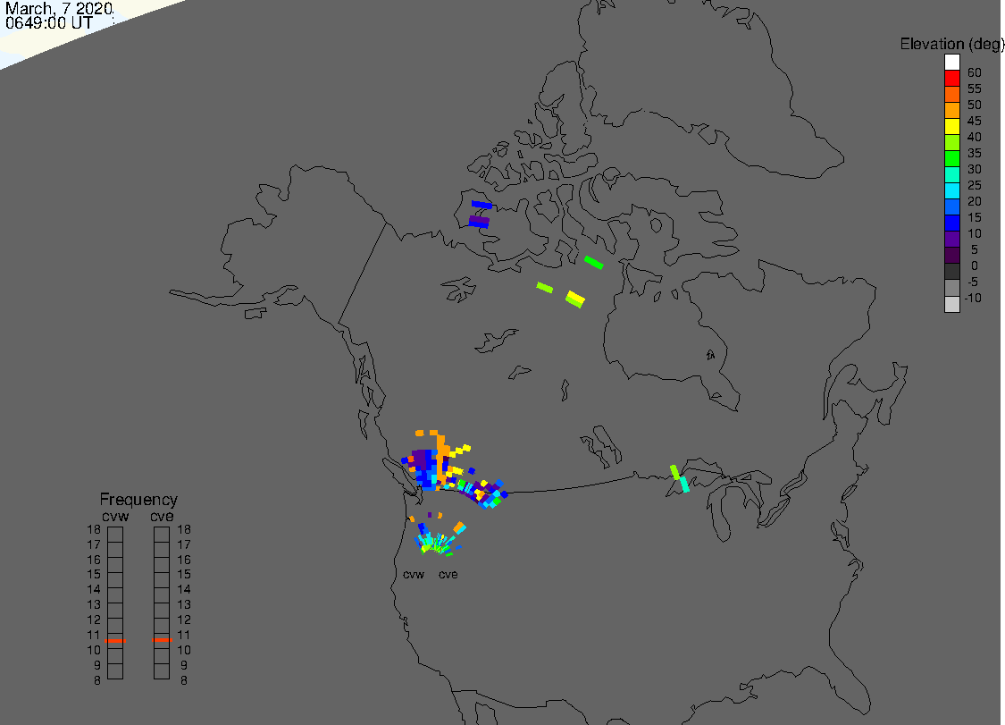Viewport: 1005px width, 725px height.
Task: Click the "60" elevation legend label
Action: click(x=975, y=72)
